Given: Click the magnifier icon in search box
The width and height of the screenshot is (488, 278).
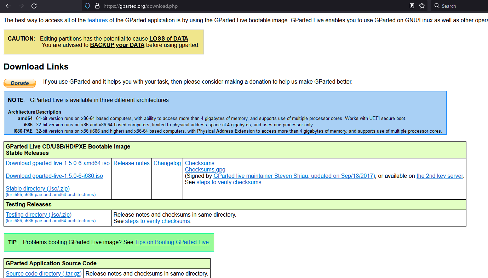Looking at the screenshot, I should [x=437, y=6].
